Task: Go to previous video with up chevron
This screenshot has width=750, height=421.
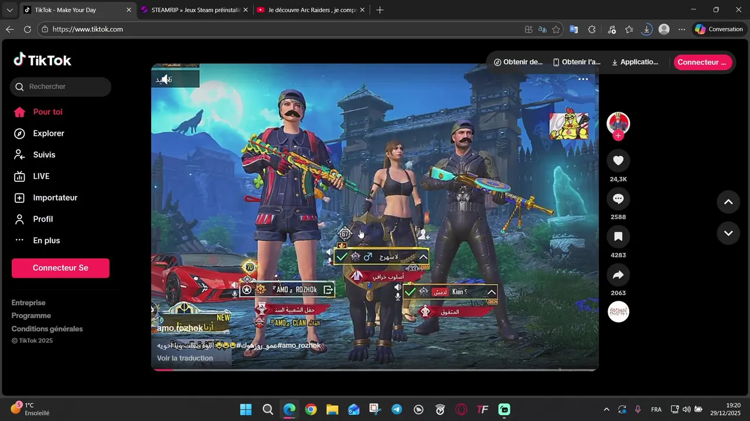Action: [728, 202]
